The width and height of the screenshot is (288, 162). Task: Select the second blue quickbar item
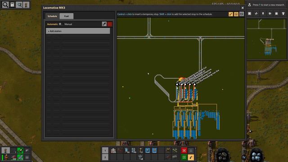coord(154,150)
